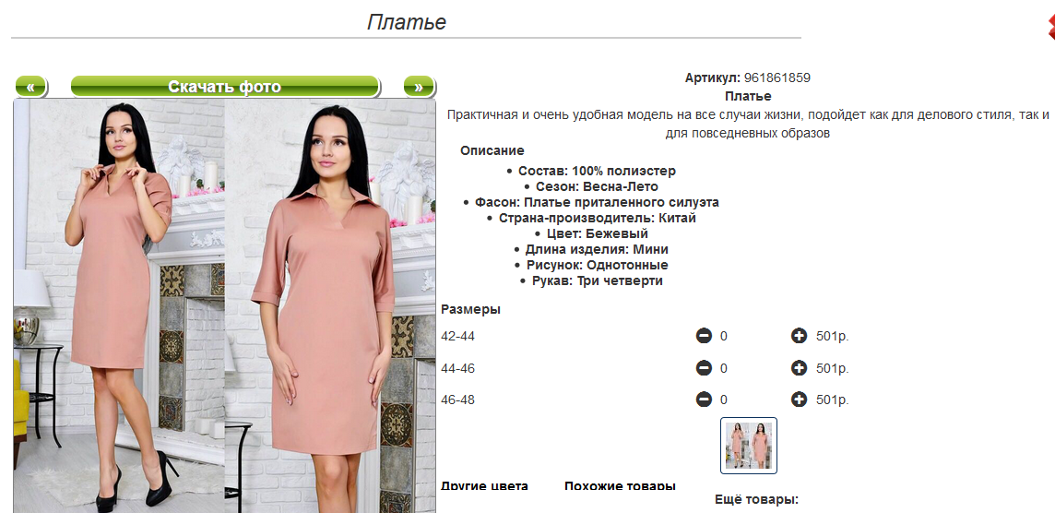Viewport: 1055px width, 513px height.
Task: Click the right close-up dress photo
Action: [330, 306]
